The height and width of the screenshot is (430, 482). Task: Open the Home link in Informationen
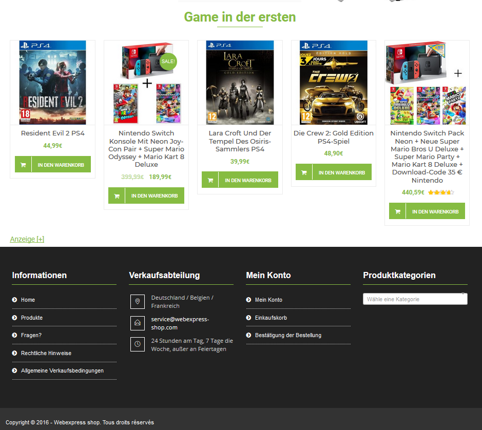pos(28,300)
